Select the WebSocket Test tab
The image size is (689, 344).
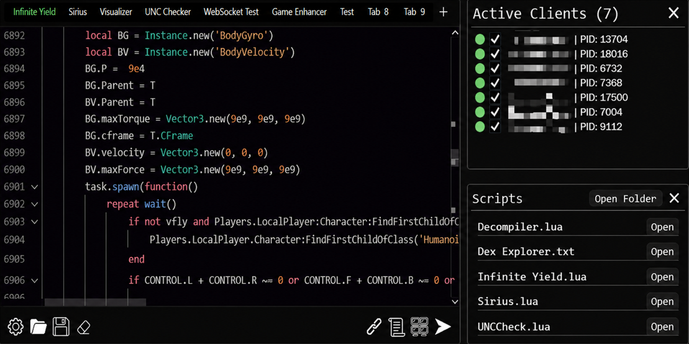pyautogui.click(x=231, y=12)
